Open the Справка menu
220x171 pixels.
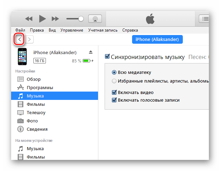click(x=130, y=30)
